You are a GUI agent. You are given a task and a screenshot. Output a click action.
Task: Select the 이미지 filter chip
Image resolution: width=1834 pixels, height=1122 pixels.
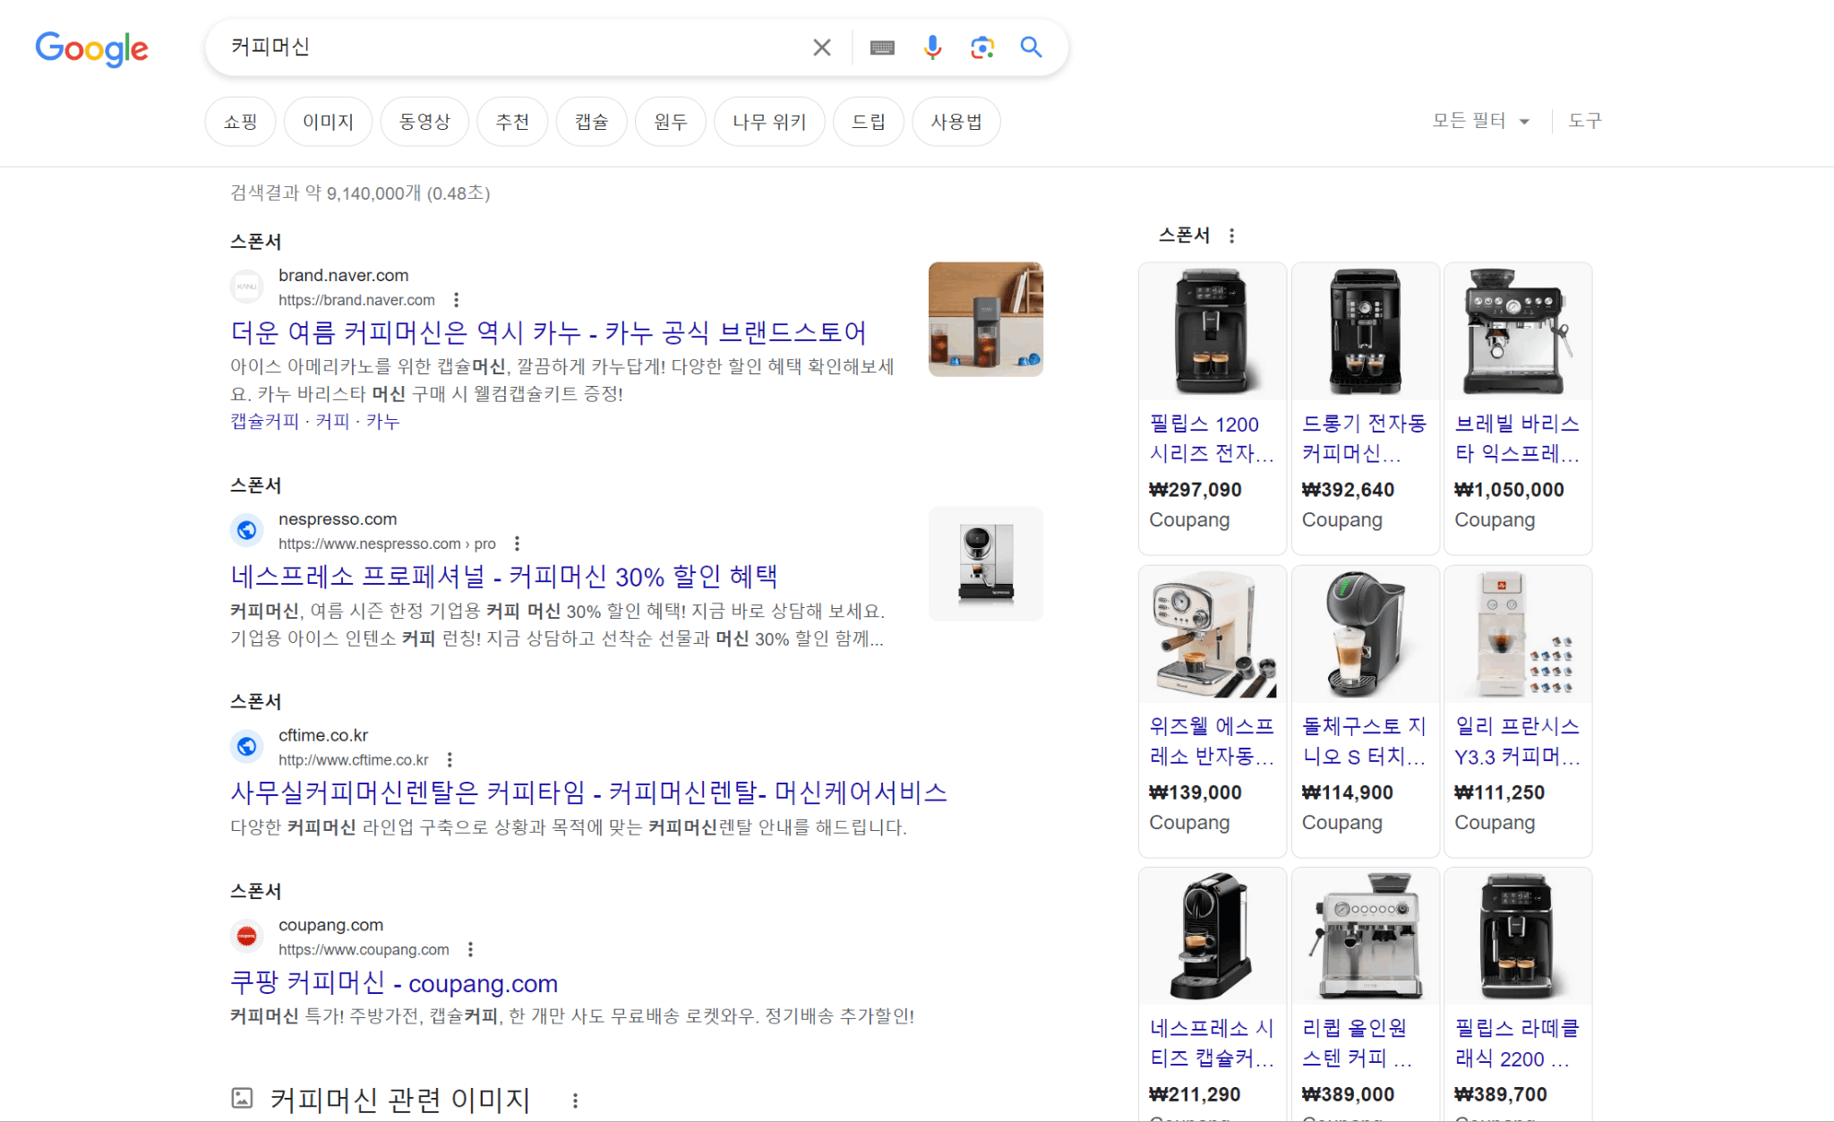(x=328, y=122)
